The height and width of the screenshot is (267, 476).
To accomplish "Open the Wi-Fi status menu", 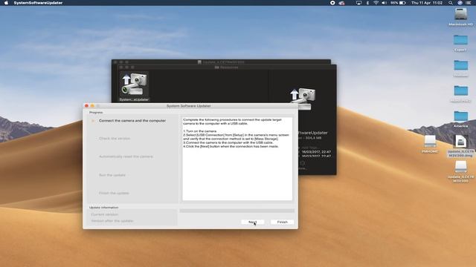I will click(x=376, y=3).
